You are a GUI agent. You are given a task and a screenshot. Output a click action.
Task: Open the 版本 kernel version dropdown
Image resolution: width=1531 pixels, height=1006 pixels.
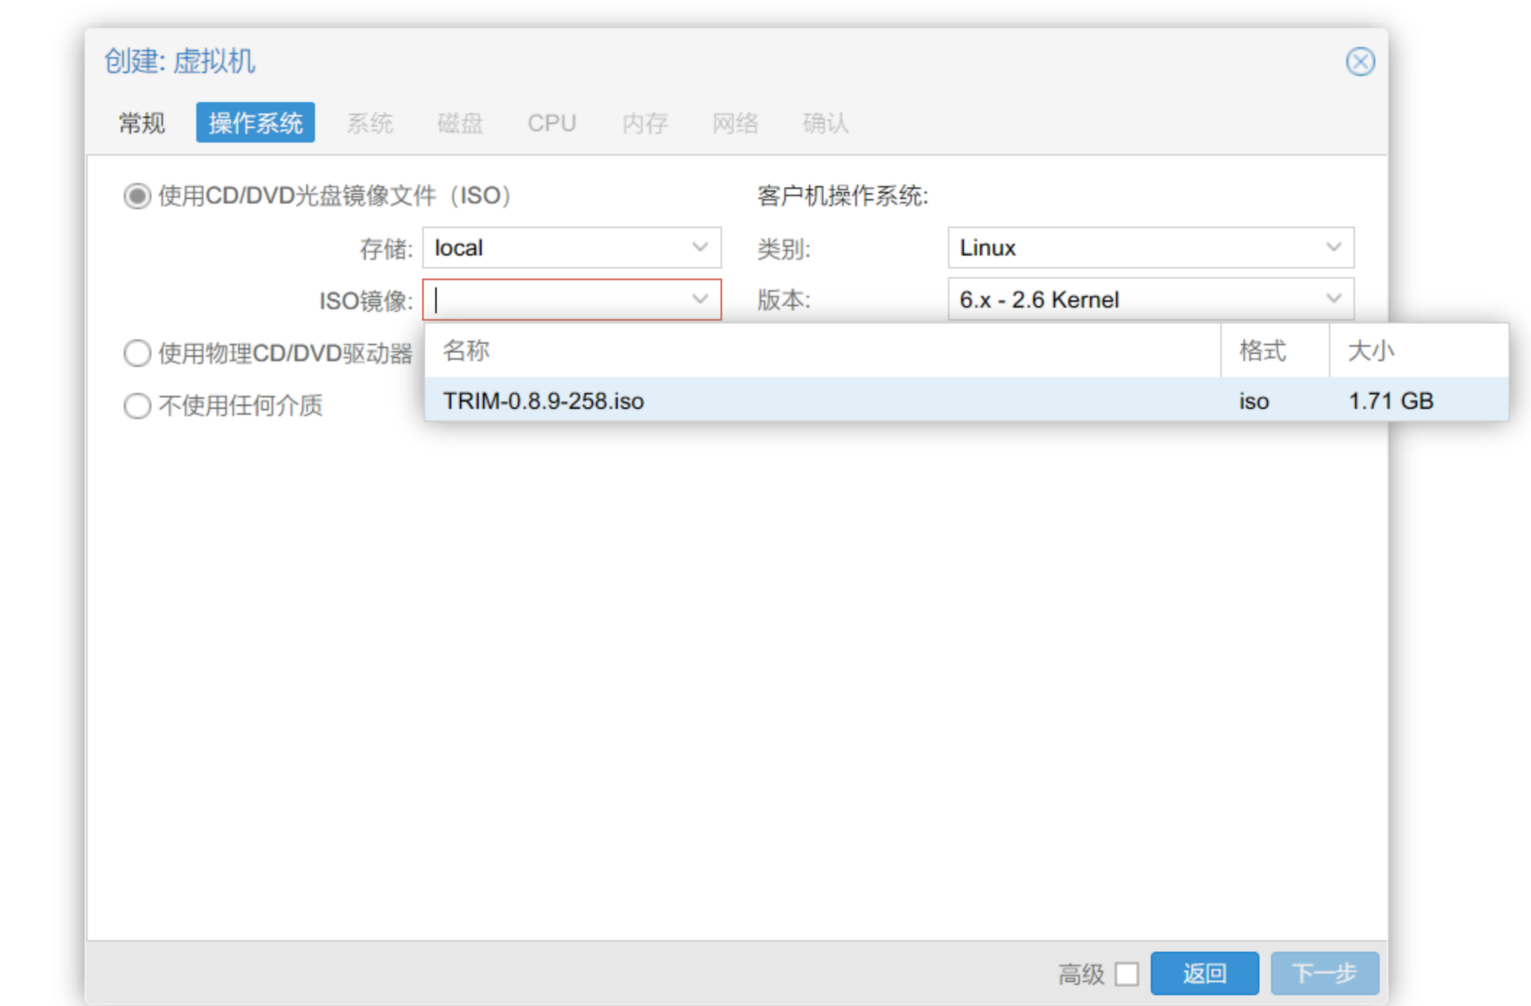[1333, 300]
